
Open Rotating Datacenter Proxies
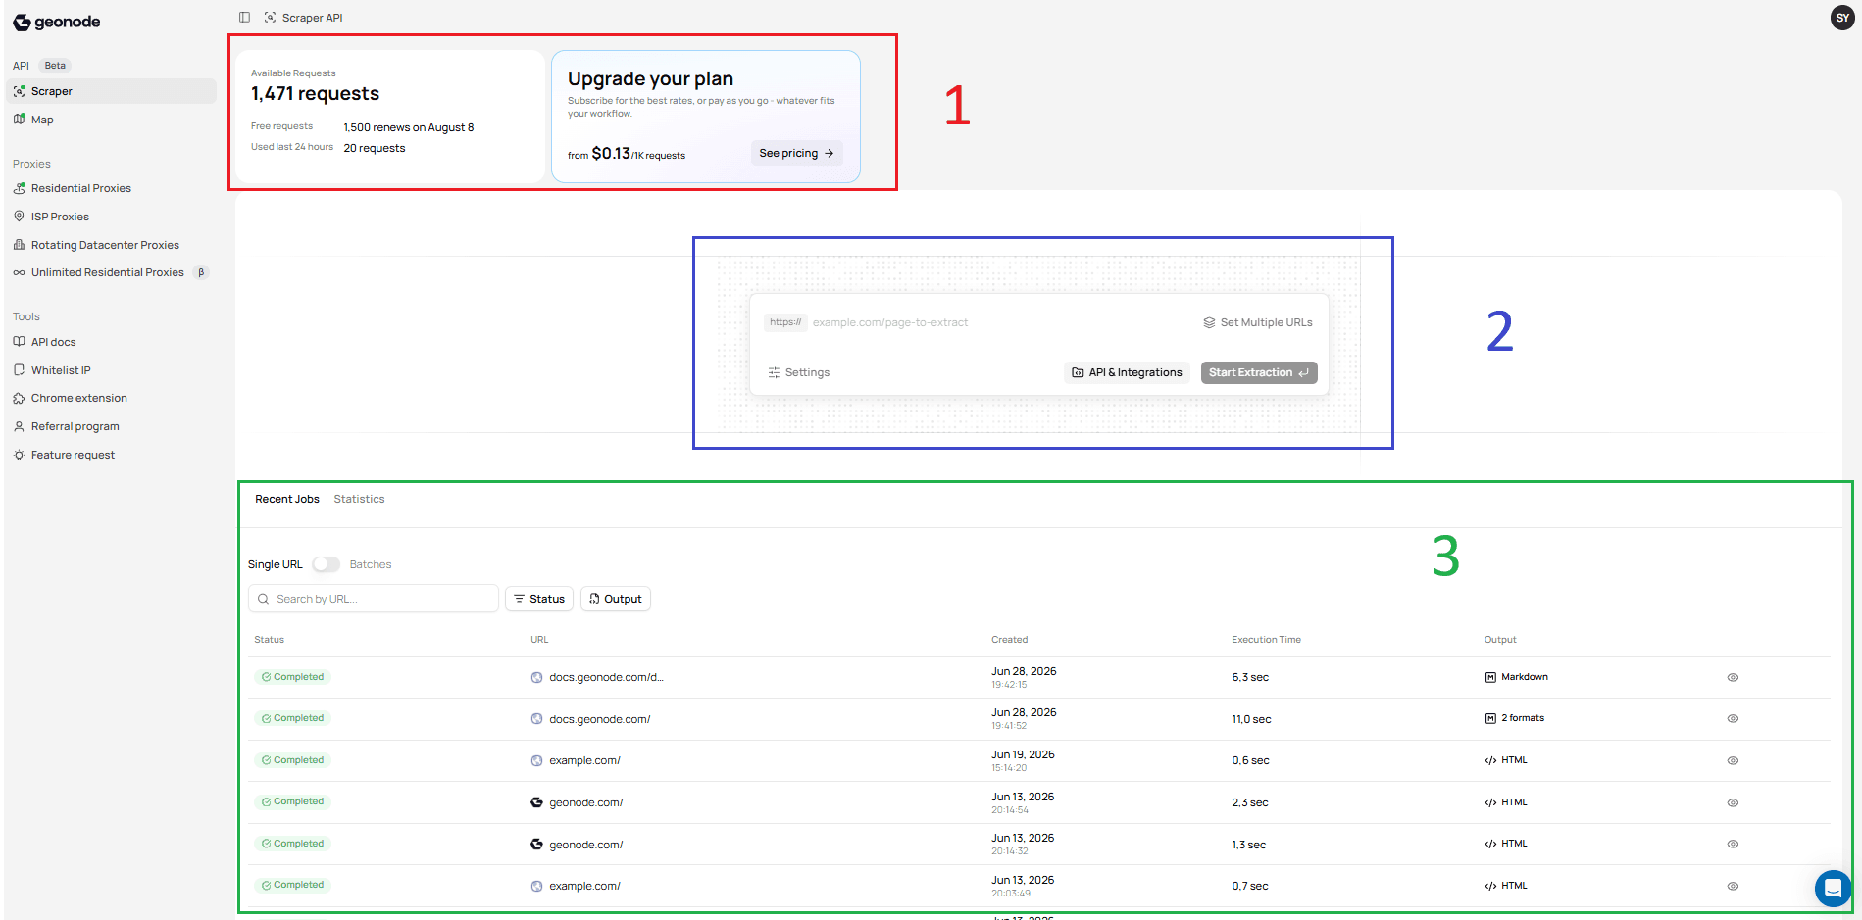click(x=105, y=245)
